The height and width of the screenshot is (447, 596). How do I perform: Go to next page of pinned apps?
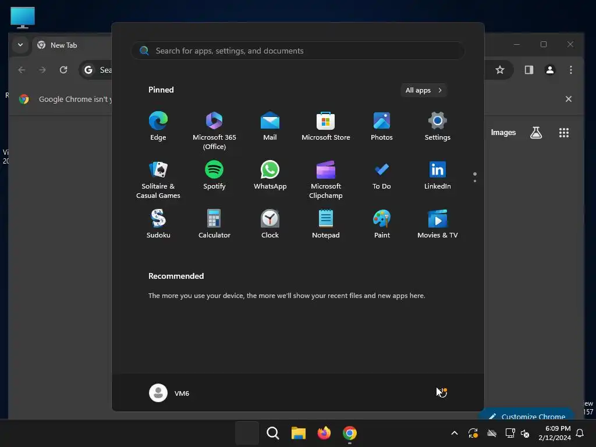pyautogui.click(x=475, y=181)
